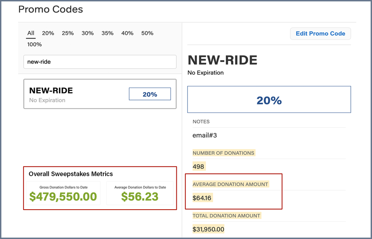Click the Average Donation Amount $64.16 value
The image size is (372, 239).
(202, 198)
